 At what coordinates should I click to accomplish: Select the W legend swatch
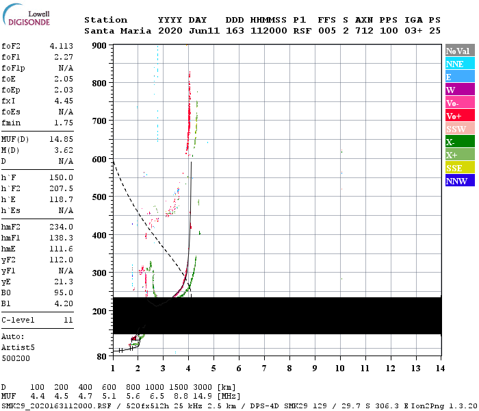pos(460,90)
